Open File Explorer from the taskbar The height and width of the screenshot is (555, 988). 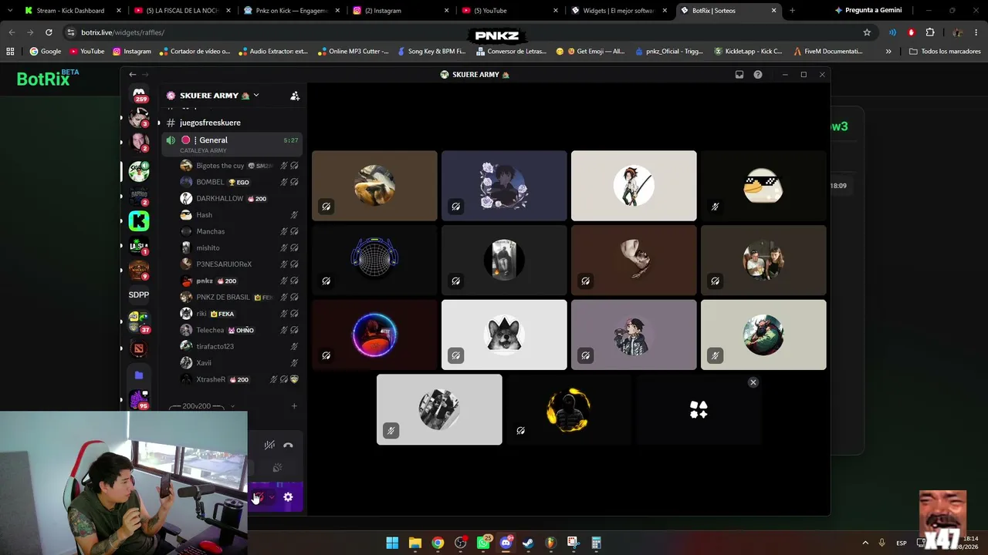point(414,543)
